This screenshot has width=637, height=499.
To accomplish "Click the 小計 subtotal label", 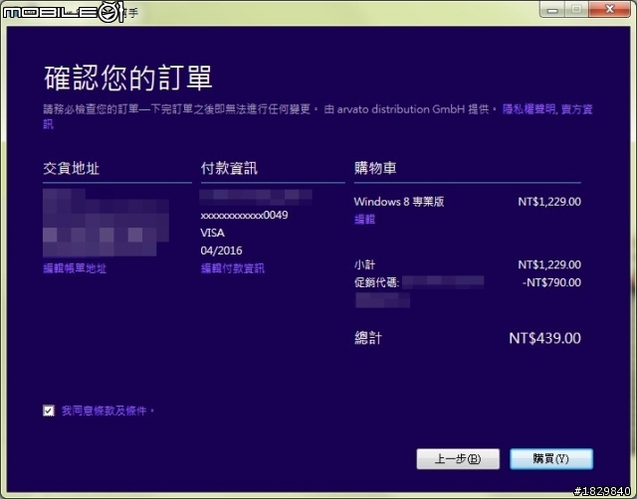I will 364,264.
